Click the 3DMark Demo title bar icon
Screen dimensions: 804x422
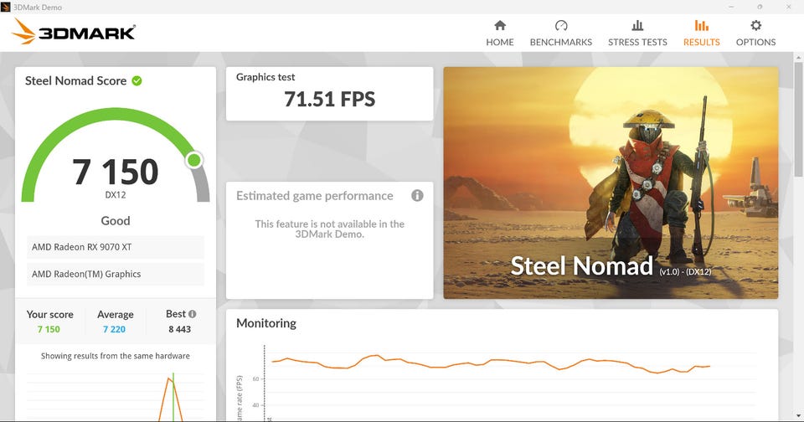coord(6,8)
